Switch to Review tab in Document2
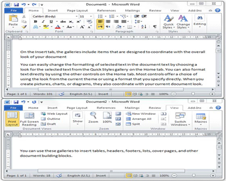The height and width of the screenshot is (181, 226). (x=155, y=108)
